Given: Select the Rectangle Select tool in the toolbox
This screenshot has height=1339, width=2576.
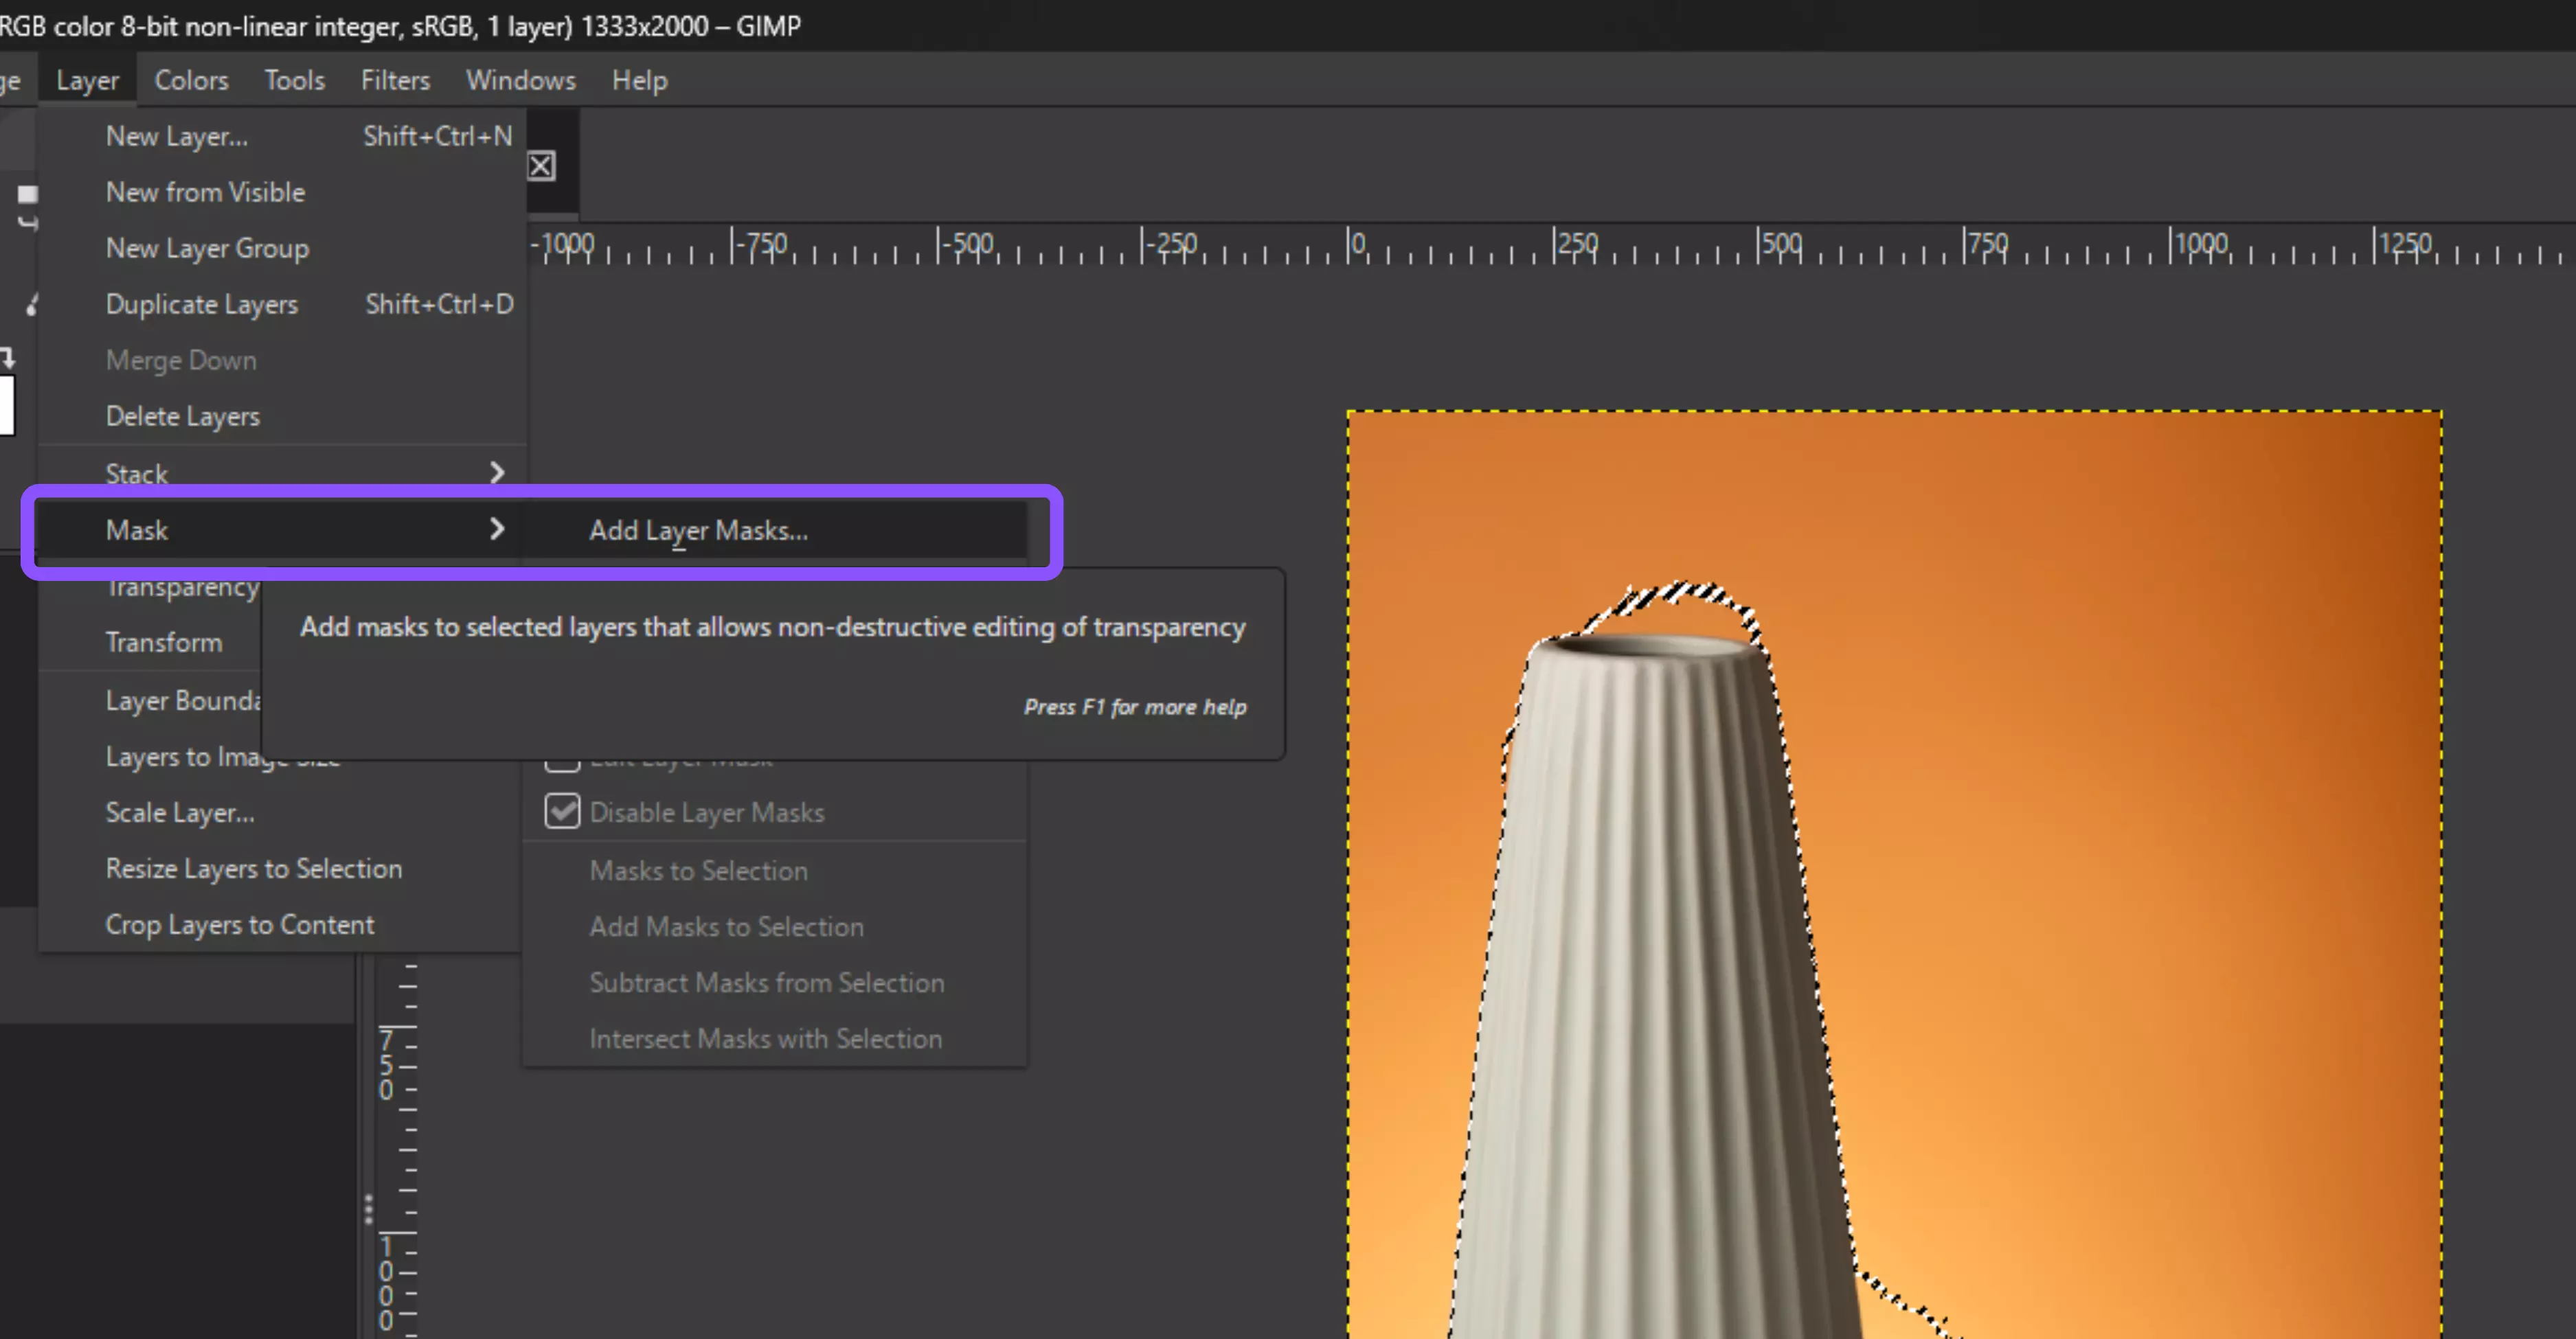Looking at the screenshot, I should pos(27,195).
